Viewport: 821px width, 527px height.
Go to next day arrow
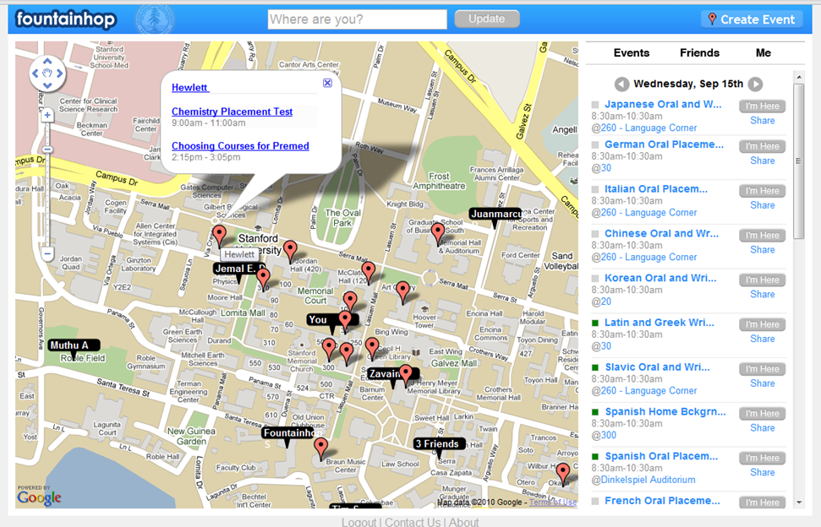[755, 84]
